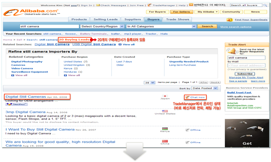This screenshot has width=271, height=162.
Task: Focus the still camera search input
Action: pos(49,26)
